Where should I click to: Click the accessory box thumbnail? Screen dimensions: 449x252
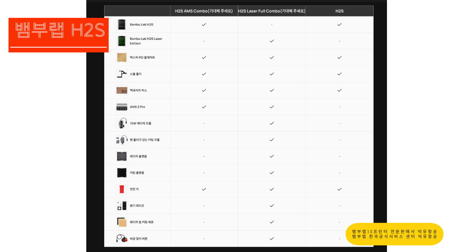pyautogui.click(x=121, y=90)
